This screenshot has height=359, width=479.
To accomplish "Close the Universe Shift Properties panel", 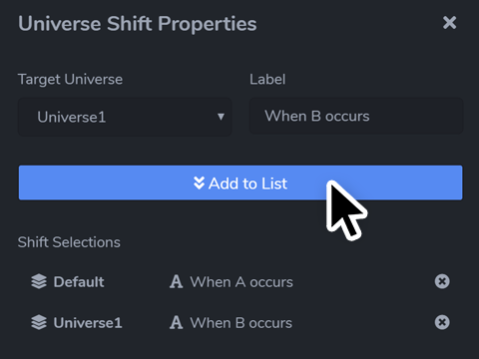I will coord(449,23).
